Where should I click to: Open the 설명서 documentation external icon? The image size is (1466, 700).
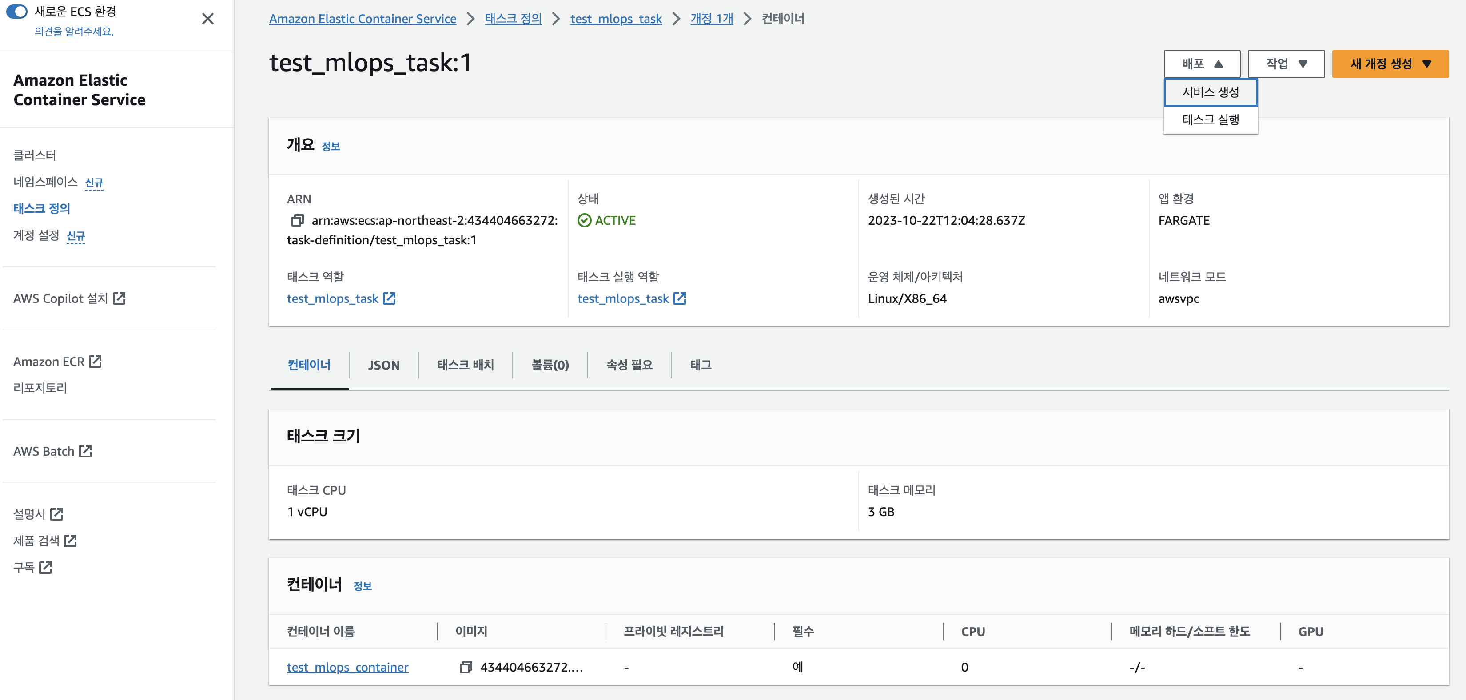56,514
